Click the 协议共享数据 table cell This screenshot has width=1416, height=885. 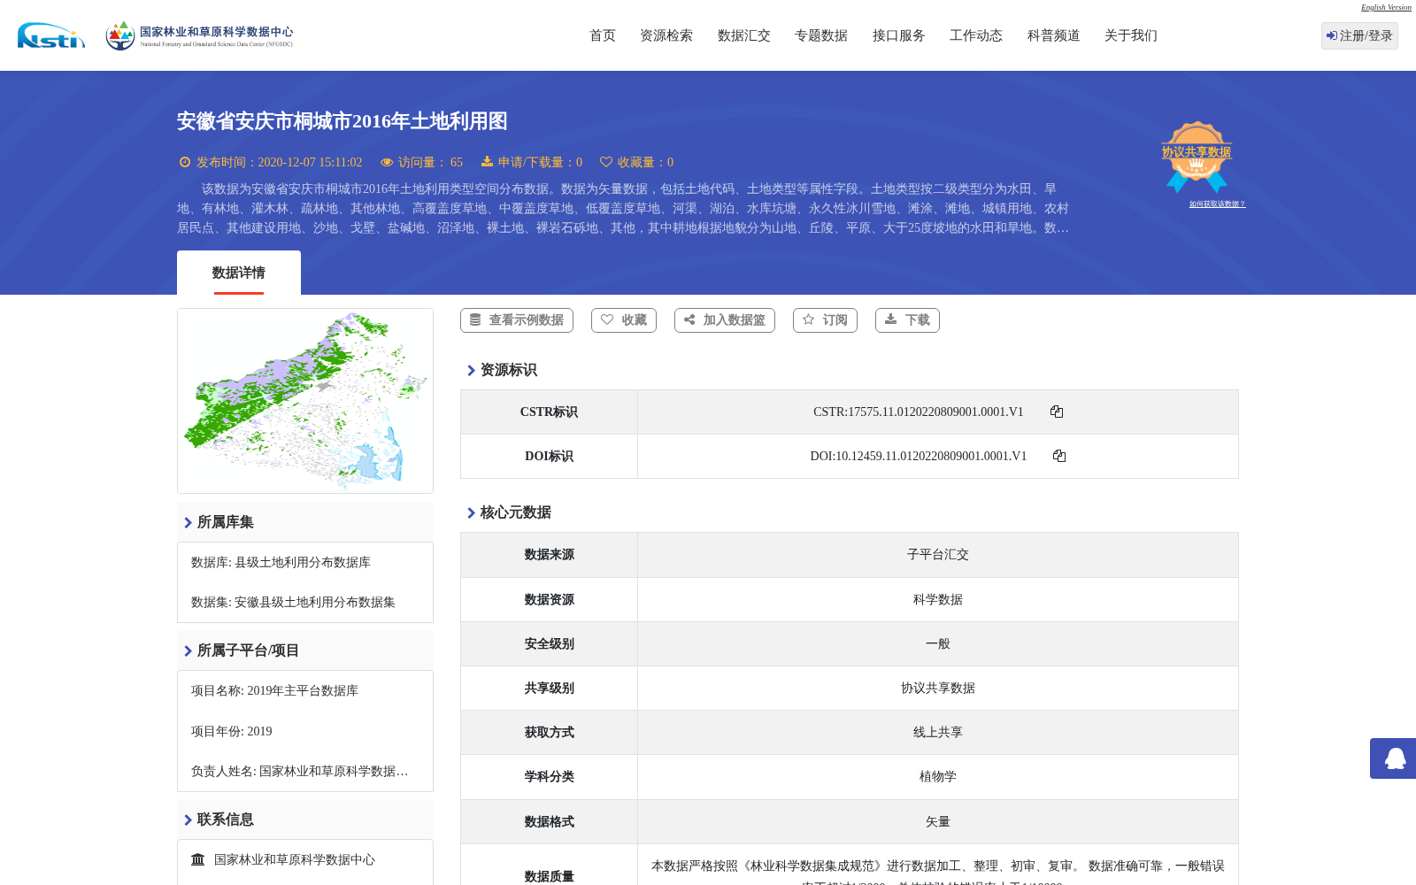click(x=937, y=688)
